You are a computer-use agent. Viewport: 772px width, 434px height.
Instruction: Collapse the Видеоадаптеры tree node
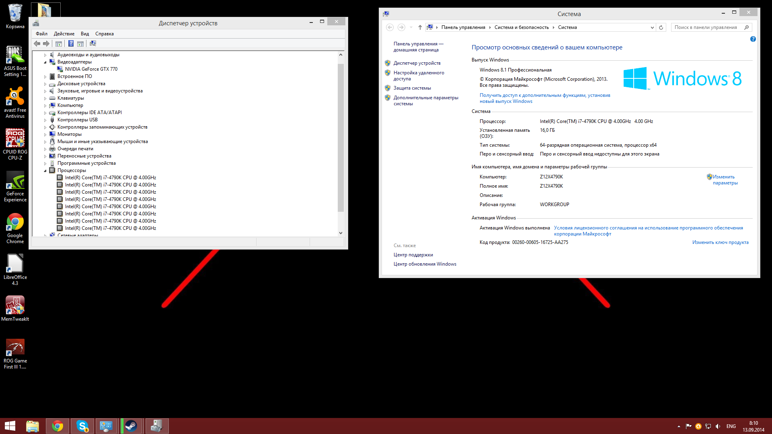point(45,62)
